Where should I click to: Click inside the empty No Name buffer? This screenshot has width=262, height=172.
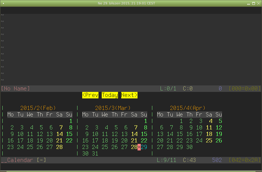[131, 47]
